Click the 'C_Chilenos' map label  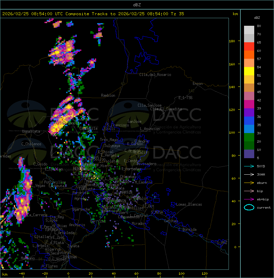(x=31, y=144)
